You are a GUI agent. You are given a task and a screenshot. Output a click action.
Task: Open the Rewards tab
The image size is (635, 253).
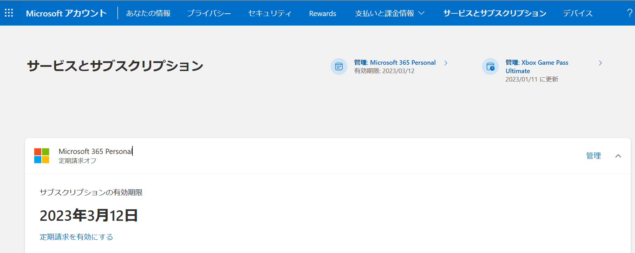[x=323, y=13]
